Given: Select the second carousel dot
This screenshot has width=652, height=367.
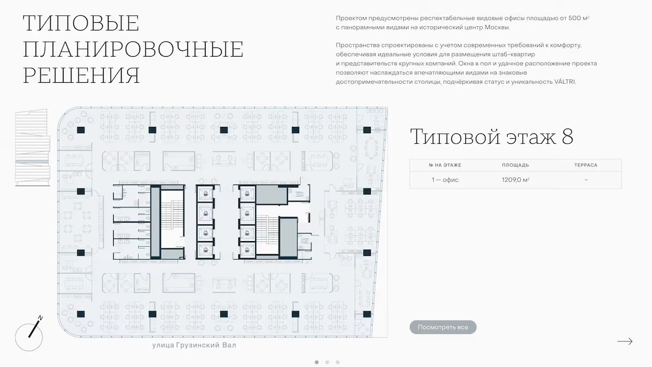Looking at the screenshot, I should click(x=327, y=362).
